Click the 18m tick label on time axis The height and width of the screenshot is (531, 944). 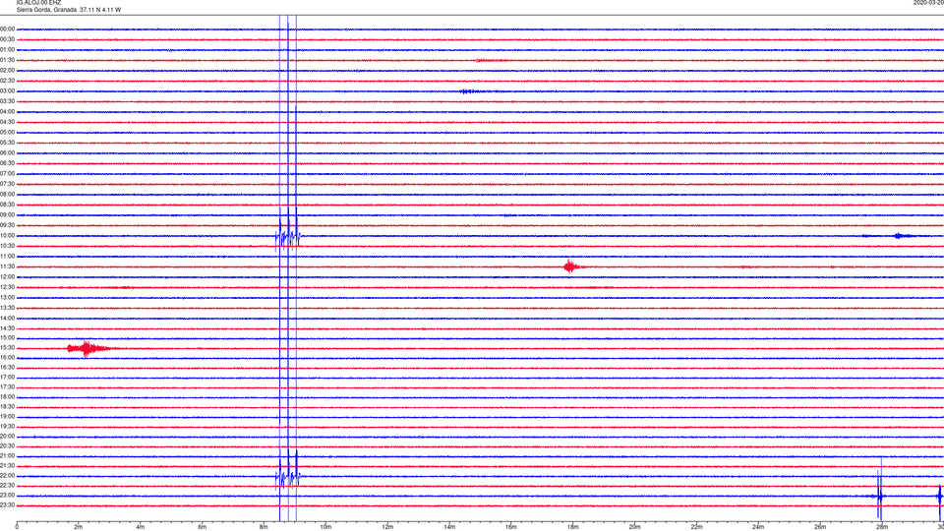(x=572, y=527)
